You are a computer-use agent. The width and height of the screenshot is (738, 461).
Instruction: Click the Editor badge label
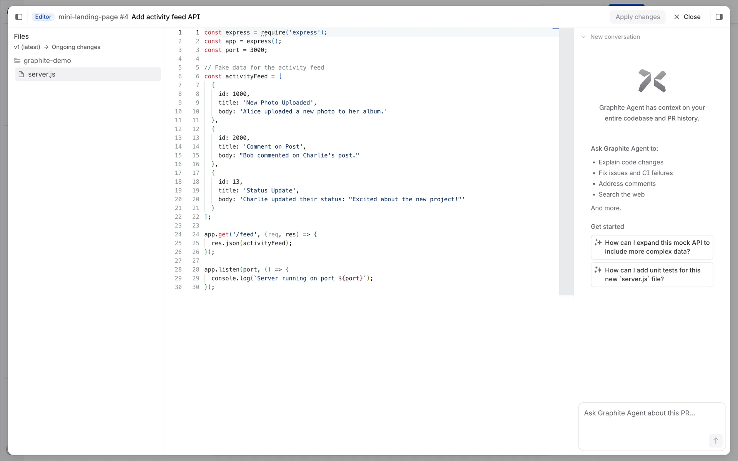tap(43, 17)
